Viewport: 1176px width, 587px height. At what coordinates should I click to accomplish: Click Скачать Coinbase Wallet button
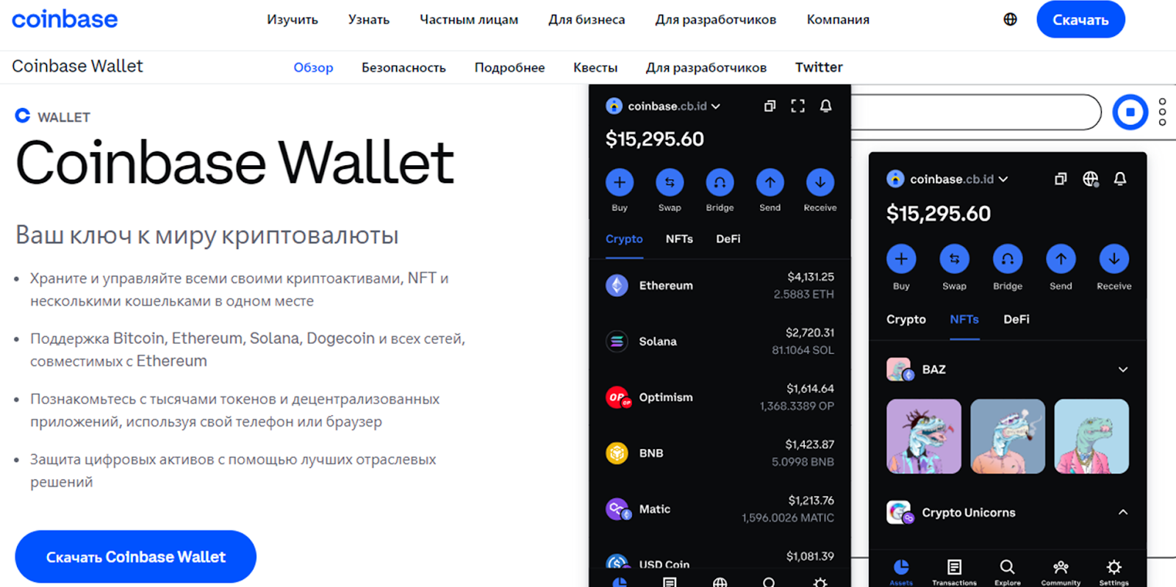[x=135, y=557]
